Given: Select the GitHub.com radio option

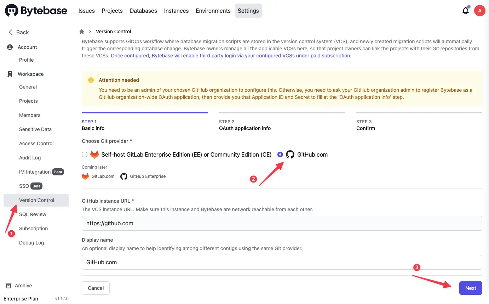Looking at the screenshot, I should [280, 154].
